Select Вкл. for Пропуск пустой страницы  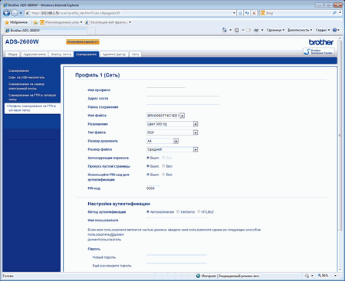pos(163,166)
